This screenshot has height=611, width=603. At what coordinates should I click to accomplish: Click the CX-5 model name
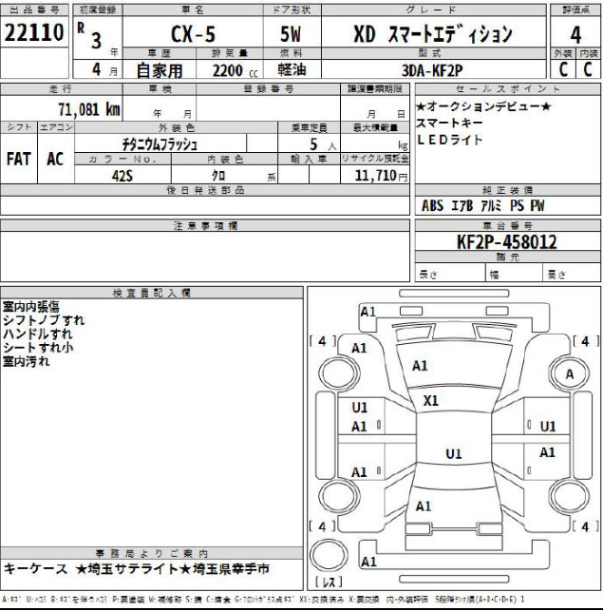point(192,35)
